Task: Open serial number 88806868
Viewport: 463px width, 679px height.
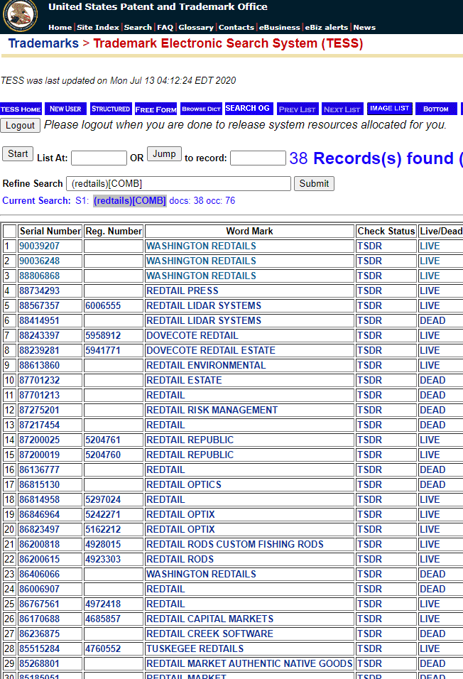Action: tap(40, 276)
